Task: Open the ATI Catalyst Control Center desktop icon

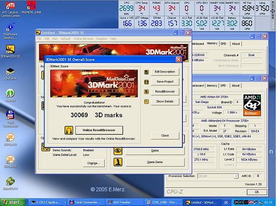Action: coord(11,9)
